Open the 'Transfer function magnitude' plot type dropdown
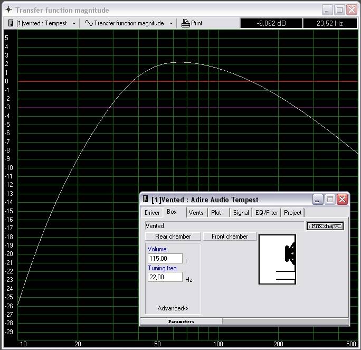This screenshot has height=350, width=361. pyautogui.click(x=129, y=23)
